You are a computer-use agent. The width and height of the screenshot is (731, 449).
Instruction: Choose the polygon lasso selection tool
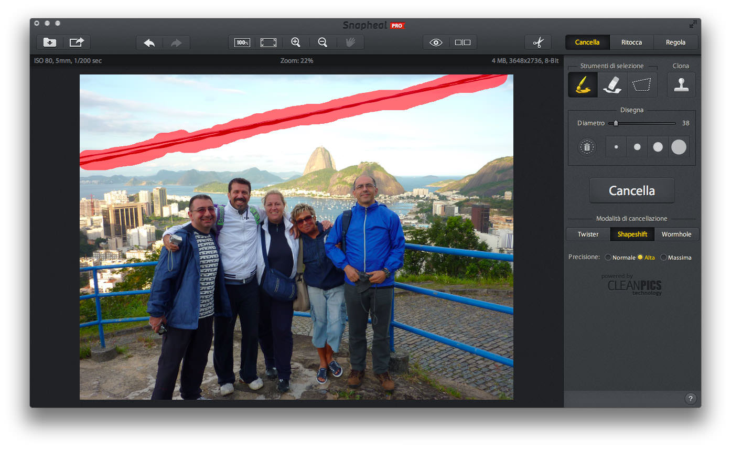click(642, 85)
